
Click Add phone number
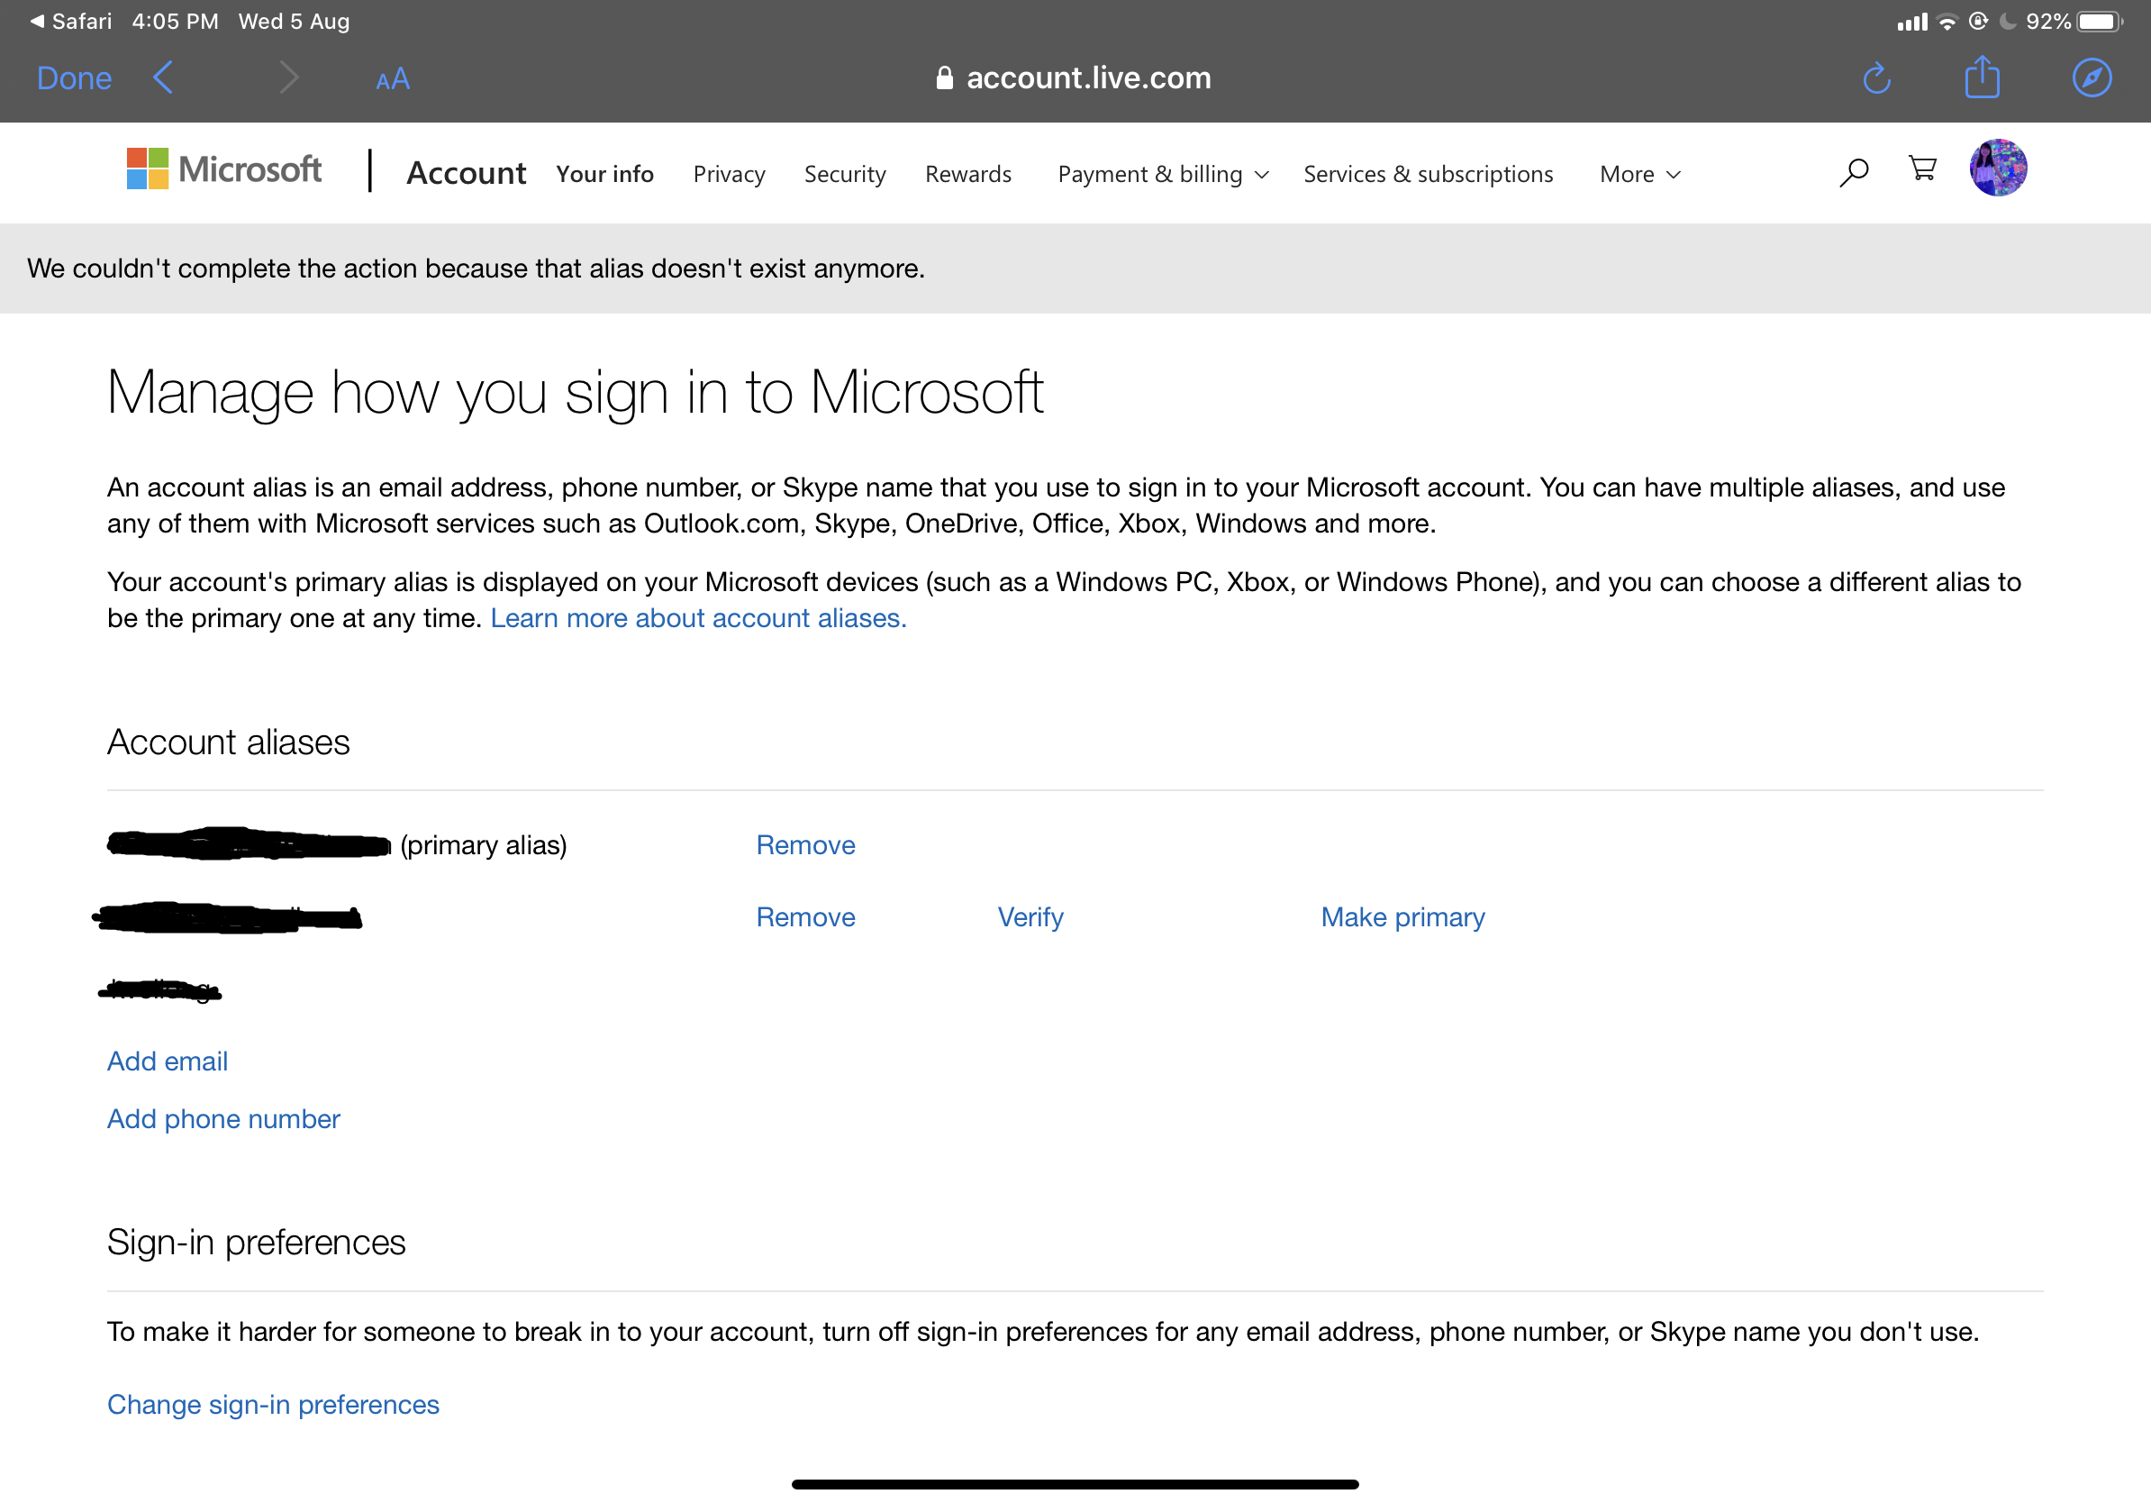223,1119
